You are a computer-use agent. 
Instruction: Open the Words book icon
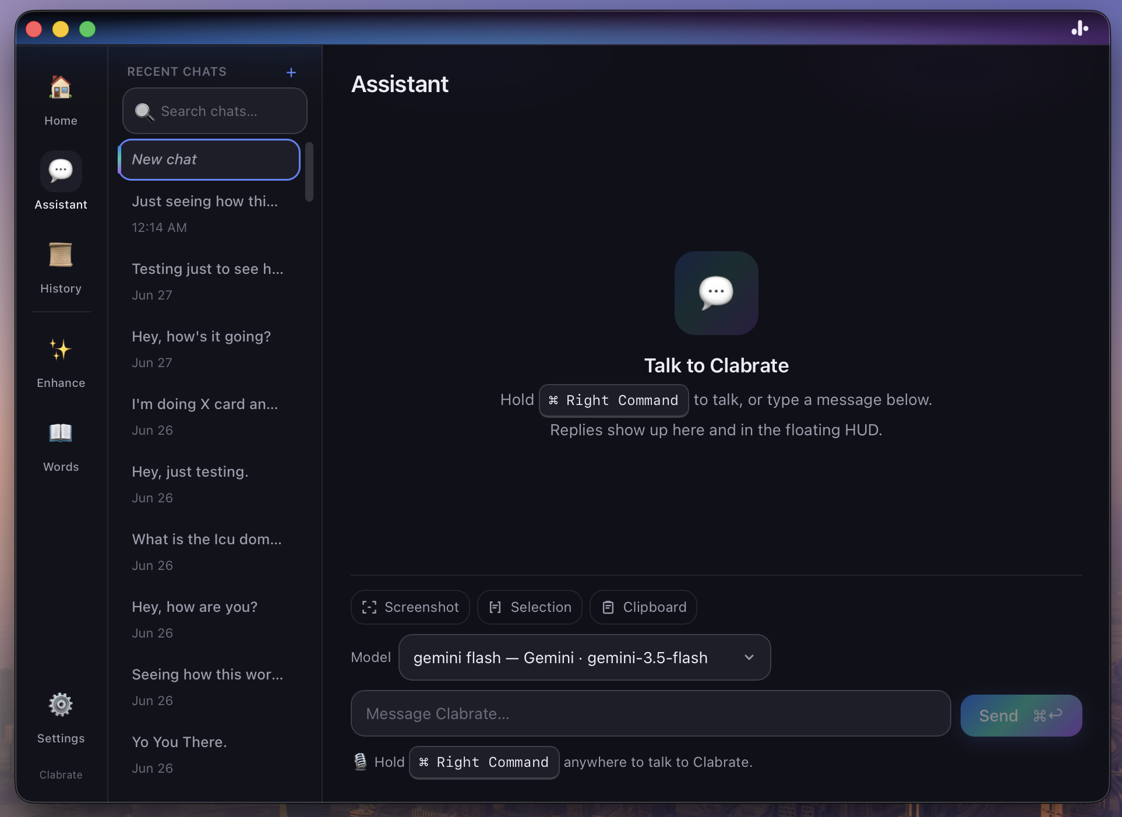[61, 433]
